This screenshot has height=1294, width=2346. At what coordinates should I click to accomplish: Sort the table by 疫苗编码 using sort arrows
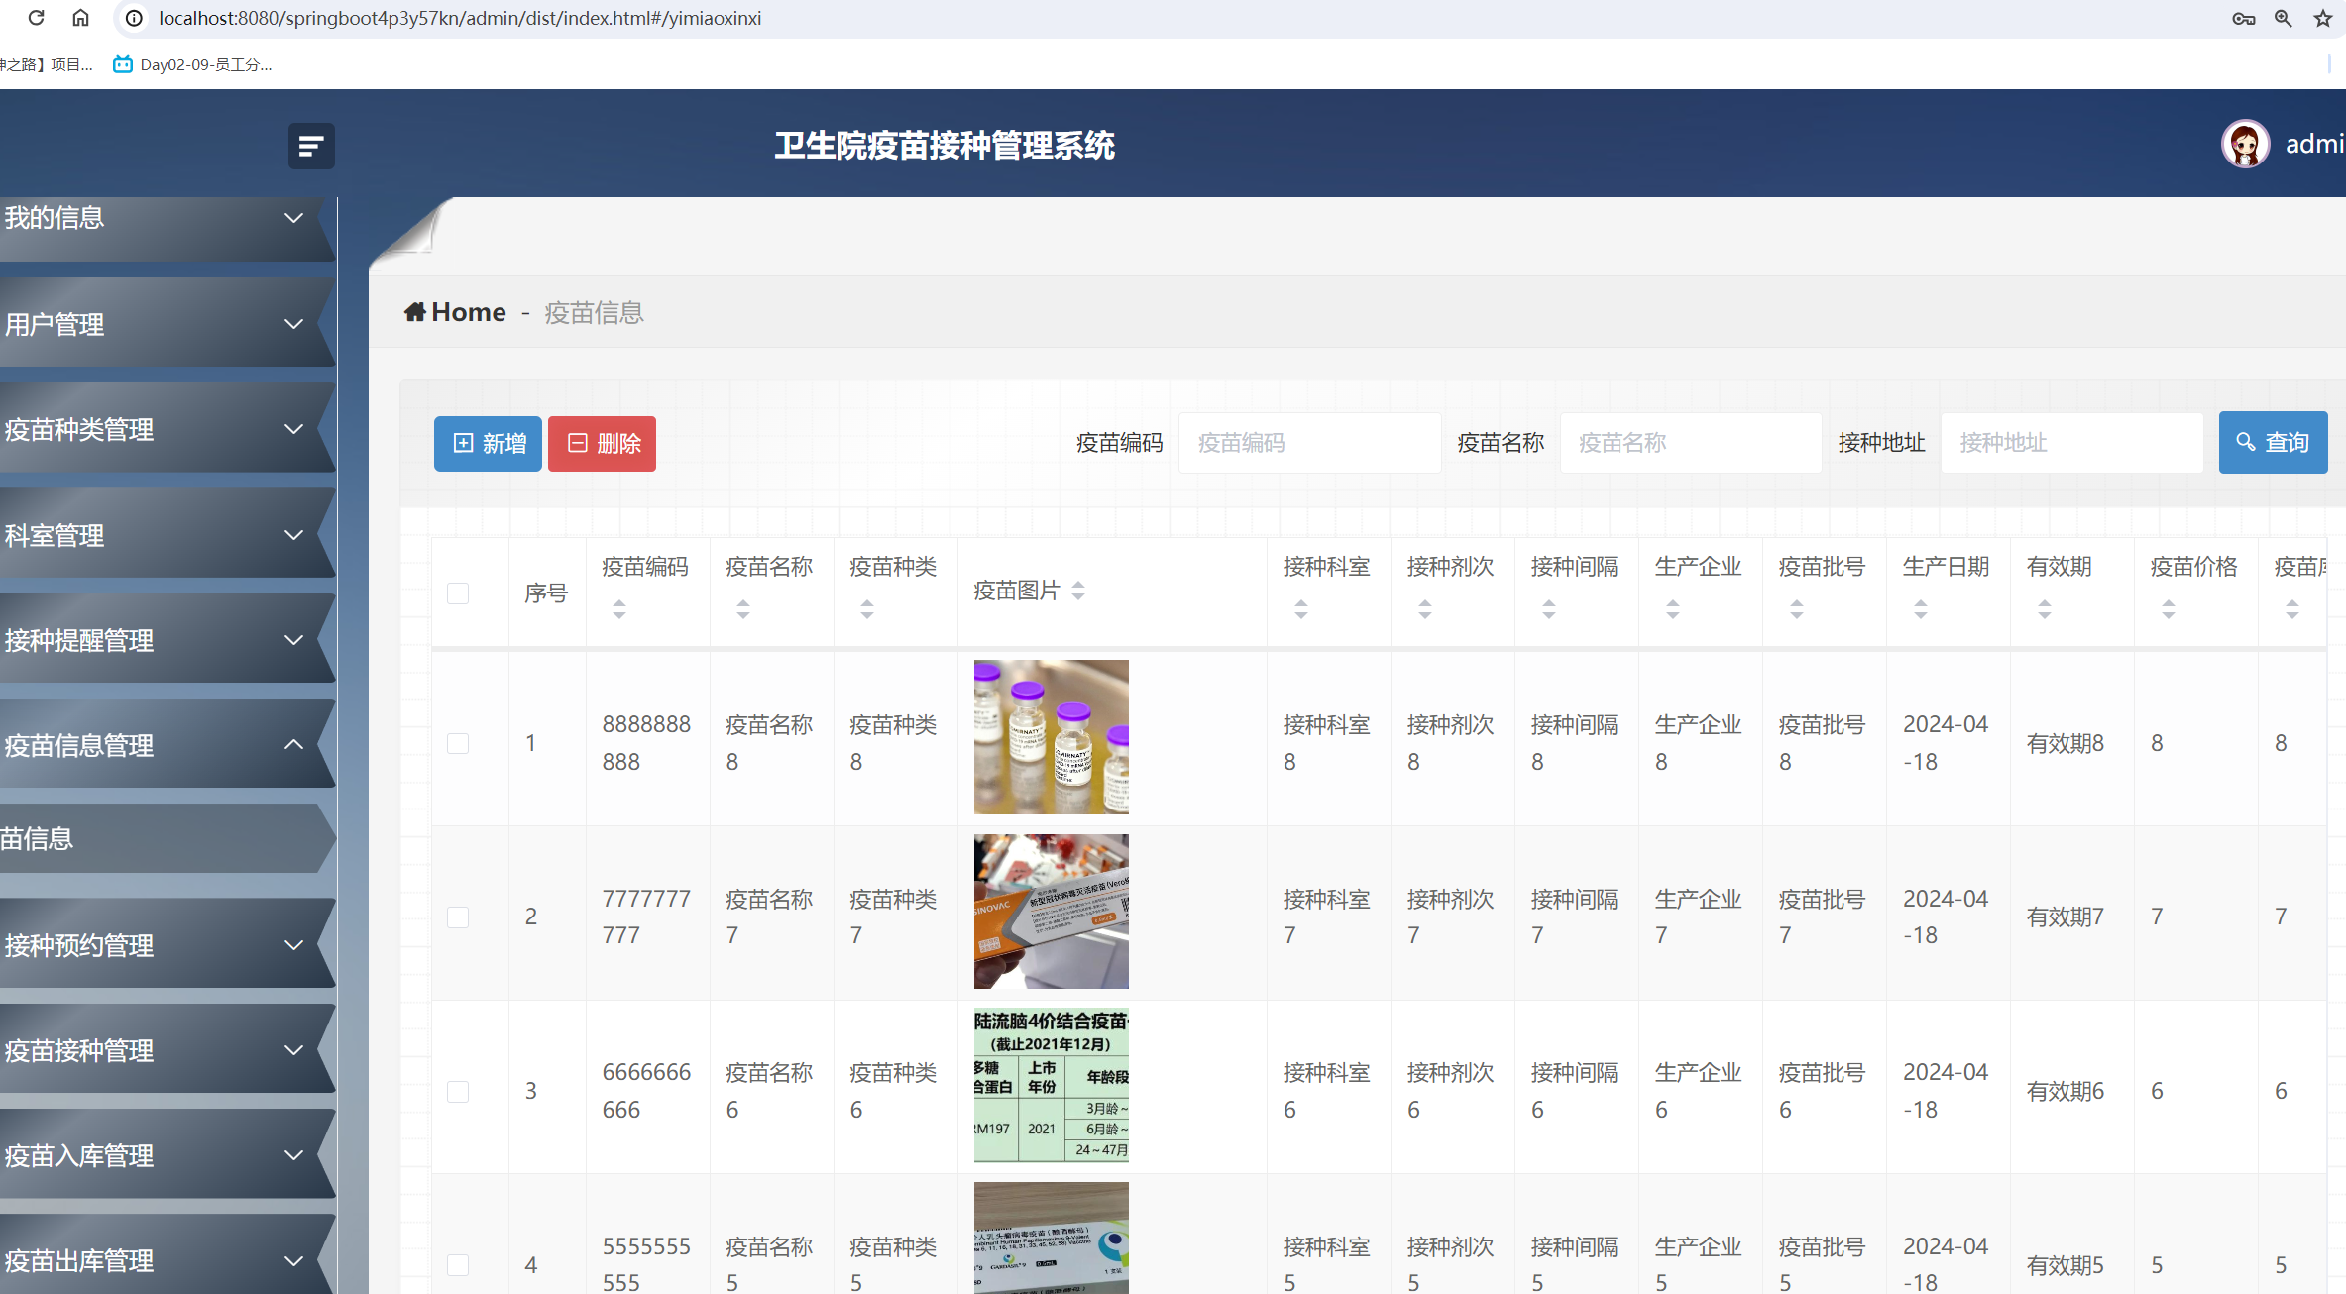click(x=619, y=611)
